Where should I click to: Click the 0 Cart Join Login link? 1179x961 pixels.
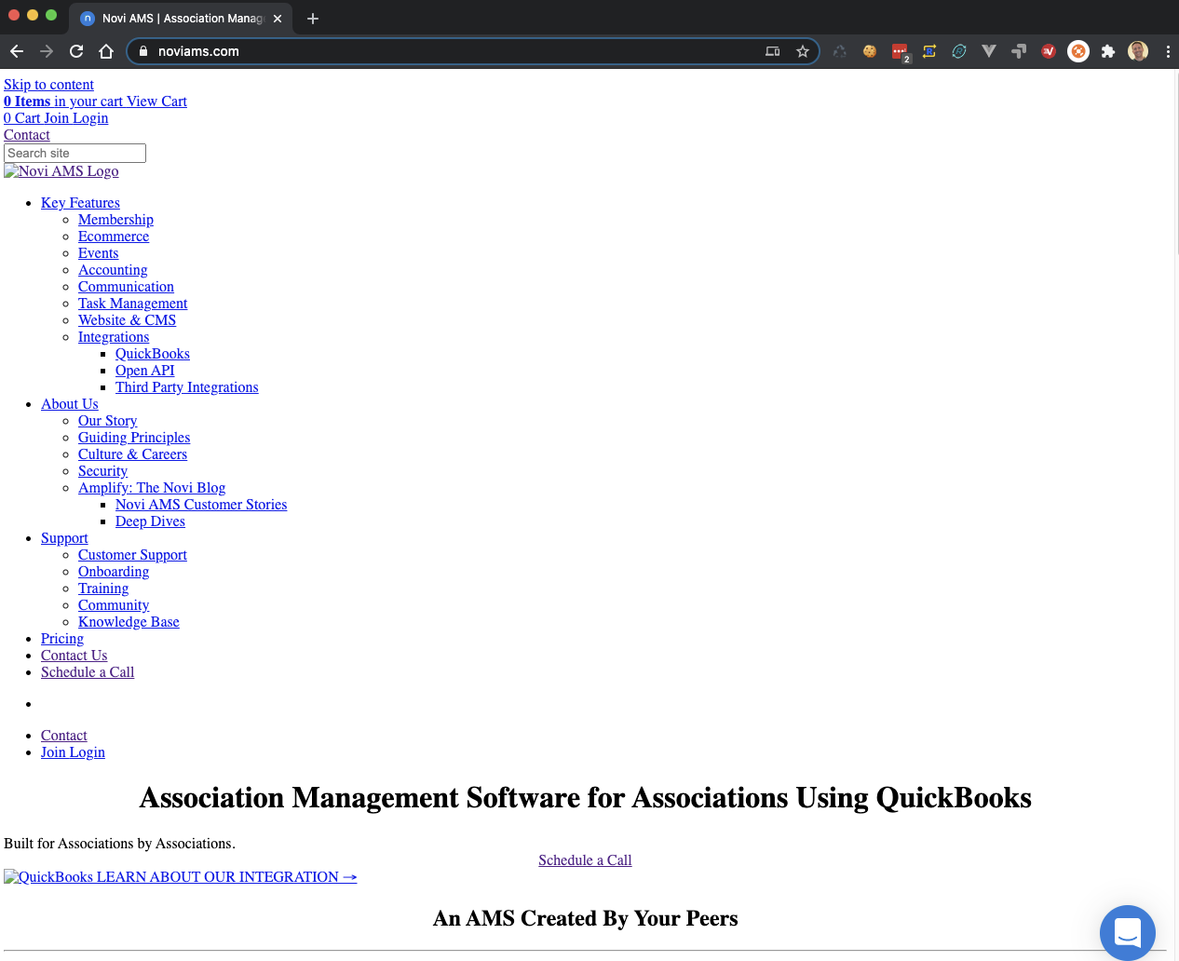(x=56, y=118)
